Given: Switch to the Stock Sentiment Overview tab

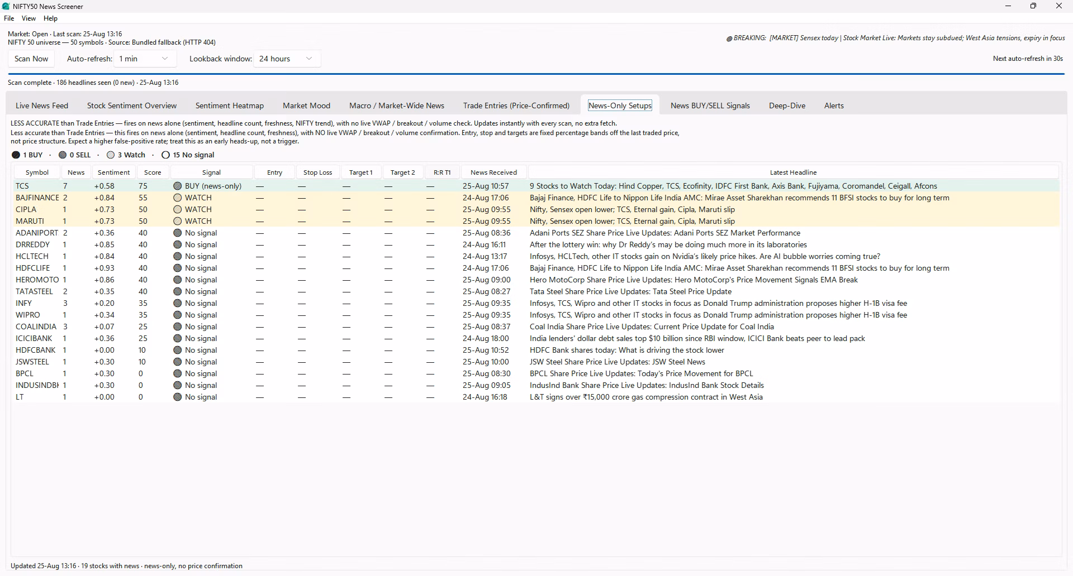Looking at the screenshot, I should click(x=132, y=105).
